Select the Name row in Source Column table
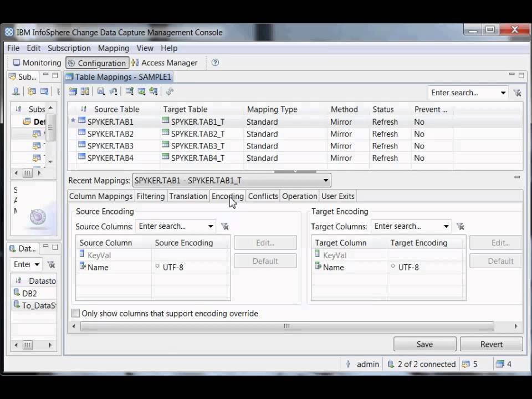532x399 pixels. pyautogui.click(x=98, y=267)
